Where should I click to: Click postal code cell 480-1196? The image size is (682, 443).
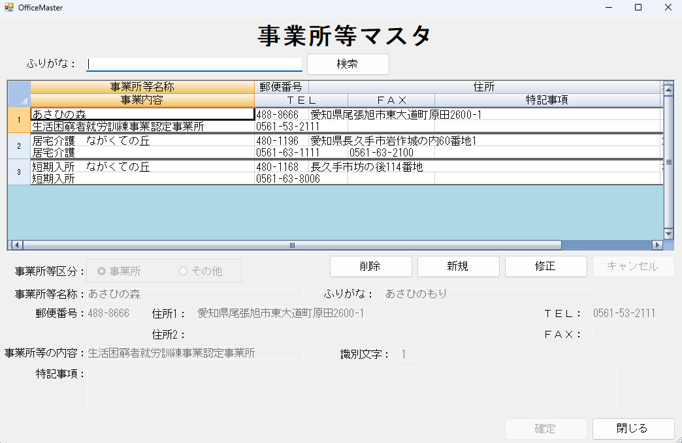[x=282, y=140]
